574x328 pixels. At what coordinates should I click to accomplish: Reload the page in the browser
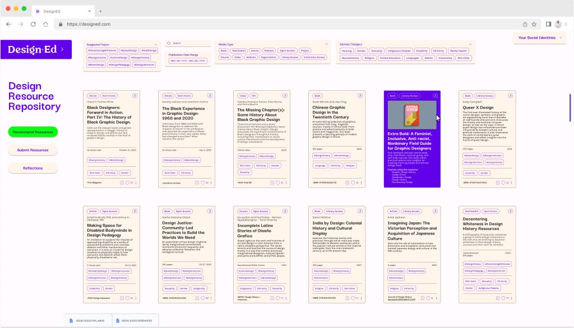coord(33,24)
